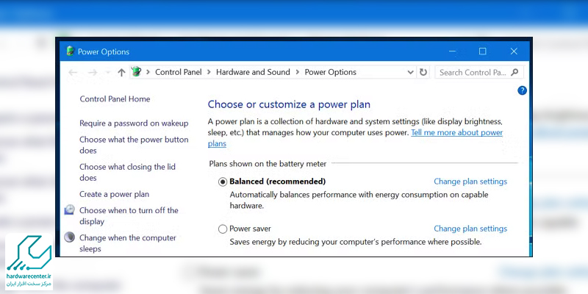Select the Power saver plan
588x294 pixels.
click(x=223, y=229)
